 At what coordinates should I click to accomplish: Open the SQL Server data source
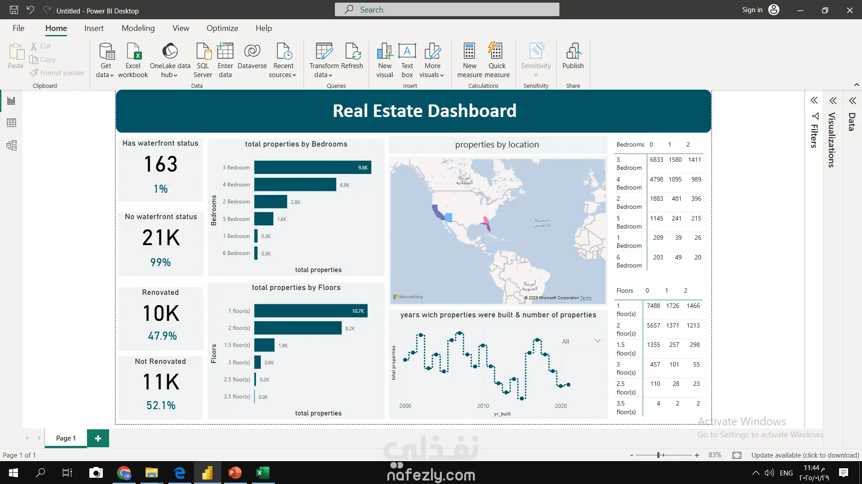point(203,52)
